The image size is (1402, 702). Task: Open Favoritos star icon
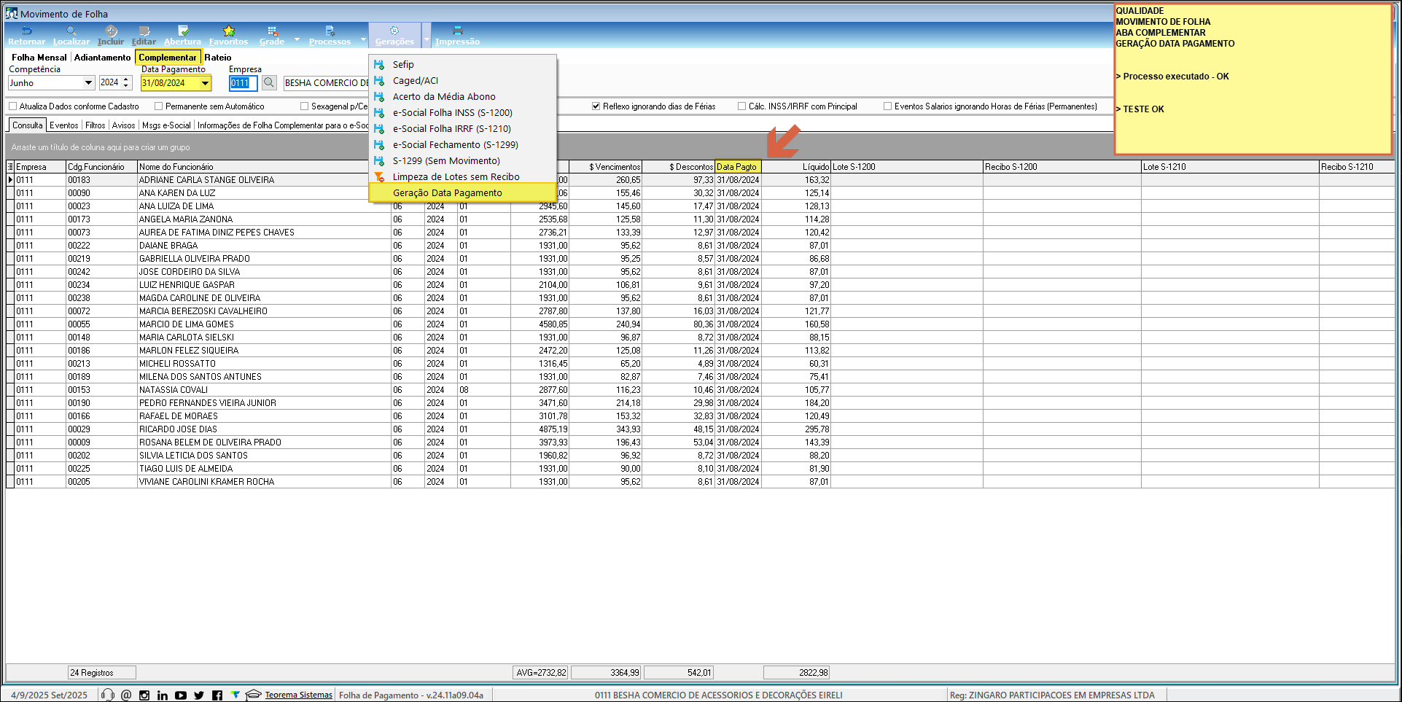tap(228, 31)
